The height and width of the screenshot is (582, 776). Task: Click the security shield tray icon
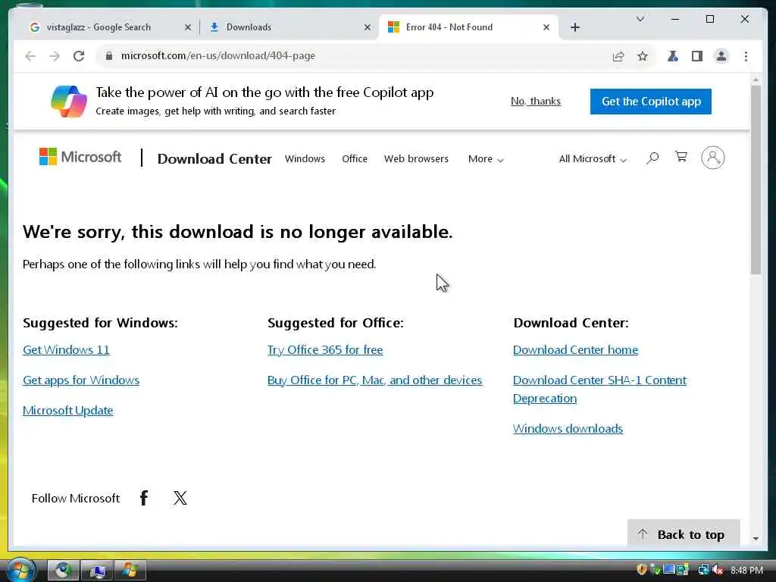pyautogui.click(x=641, y=570)
